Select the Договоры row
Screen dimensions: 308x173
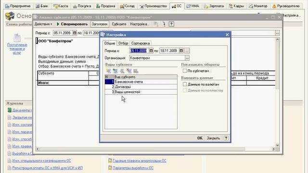coord(141,86)
